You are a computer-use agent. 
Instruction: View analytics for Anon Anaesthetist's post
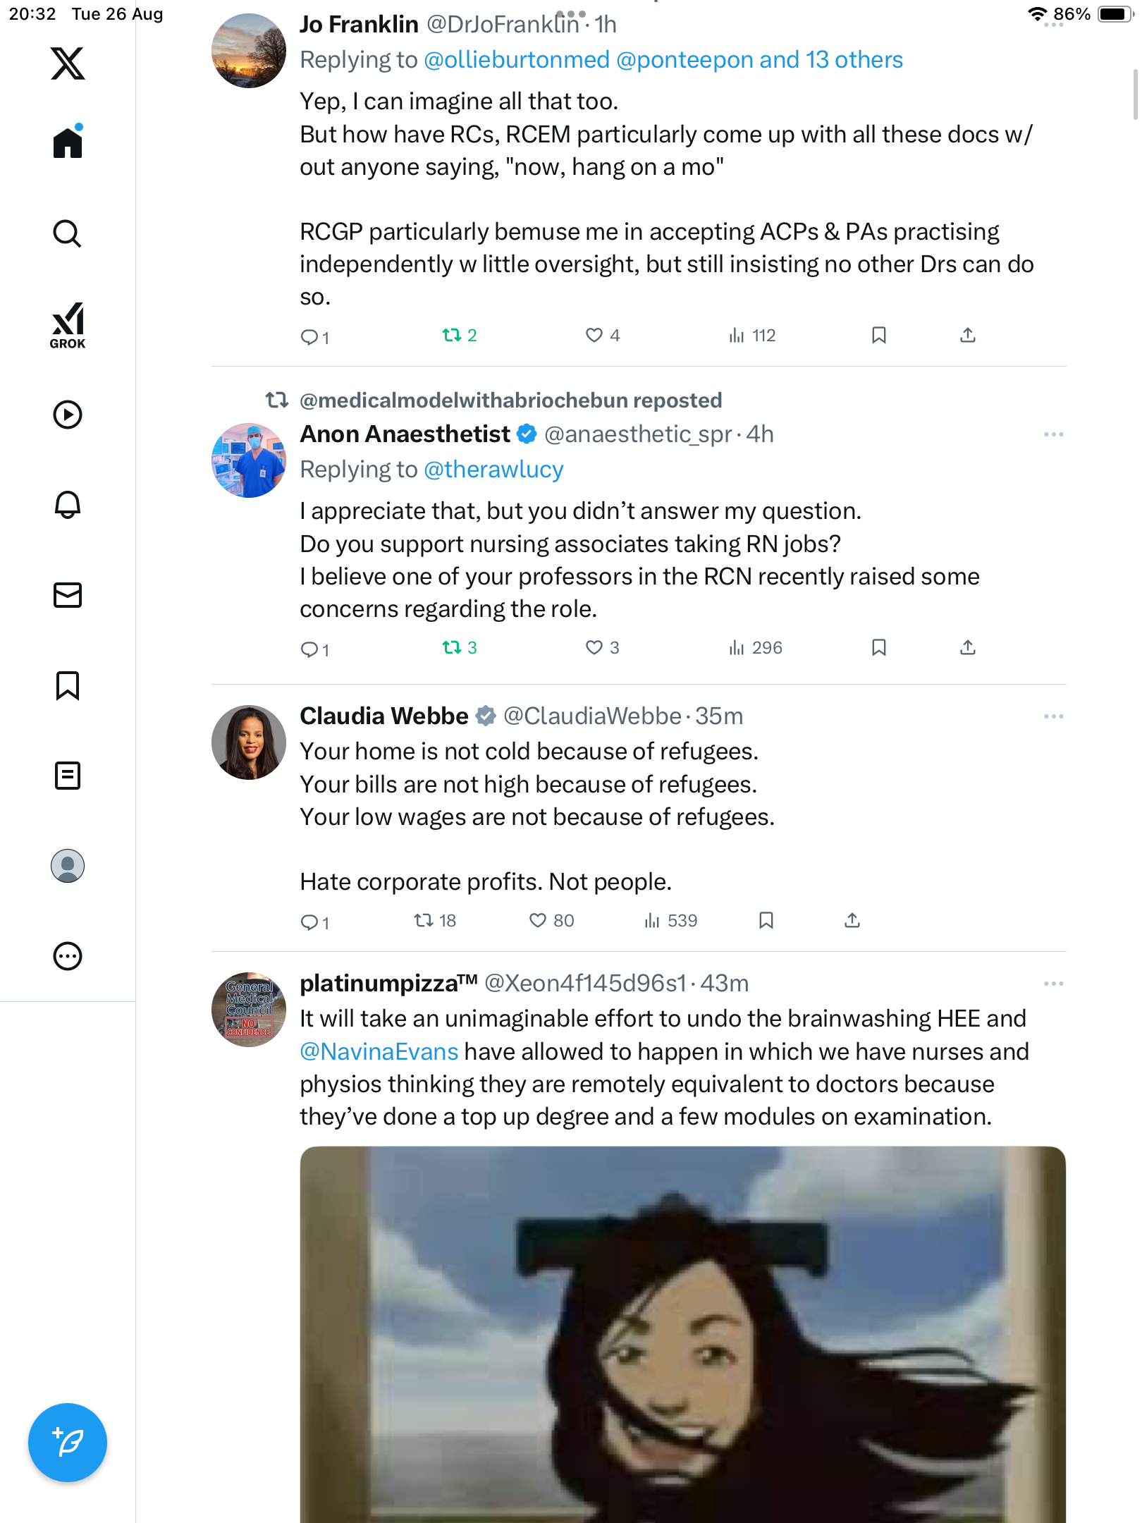pyautogui.click(x=756, y=647)
